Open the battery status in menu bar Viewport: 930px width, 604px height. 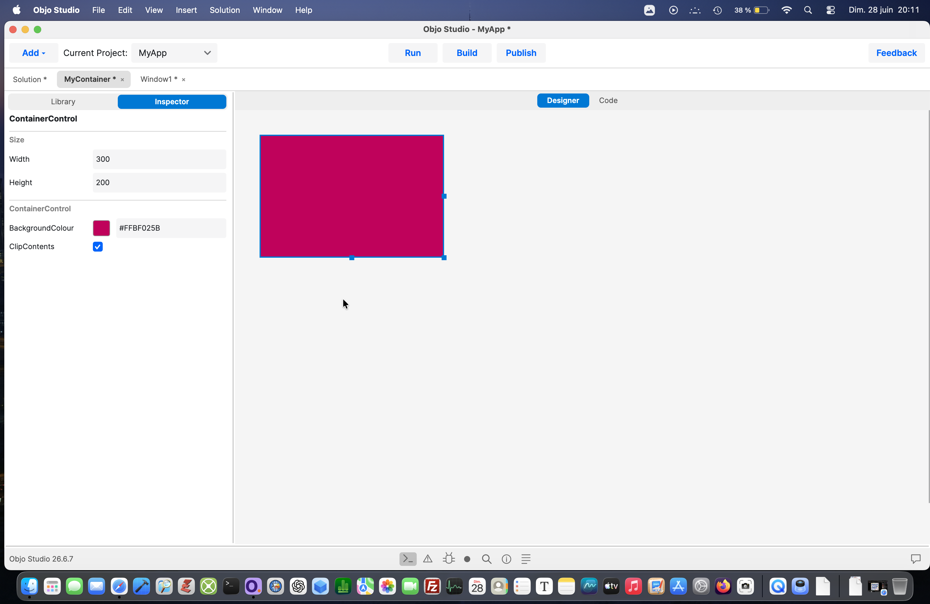pyautogui.click(x=752, y=10)
